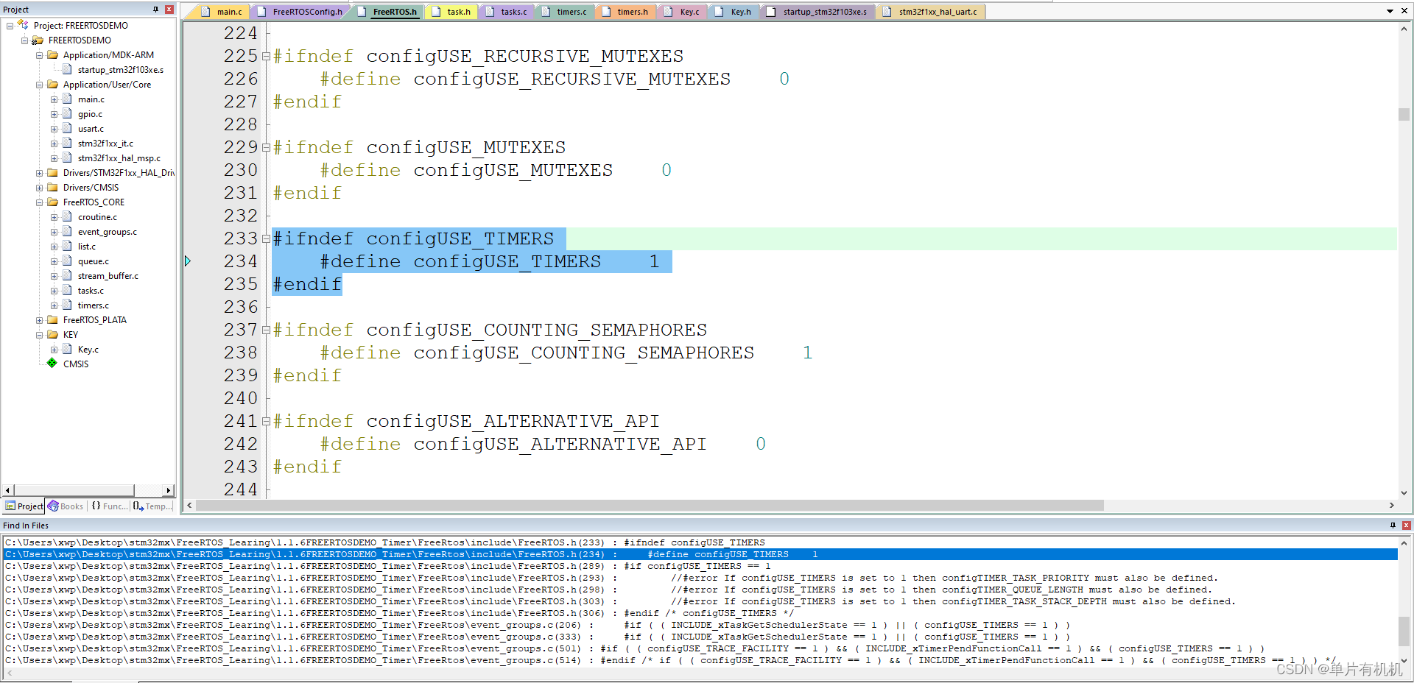Screen dimensions: 1414x683
Task: Expand the Drivers/CMSIS folder
Action: pyautogui.click(x=39, y=188)
